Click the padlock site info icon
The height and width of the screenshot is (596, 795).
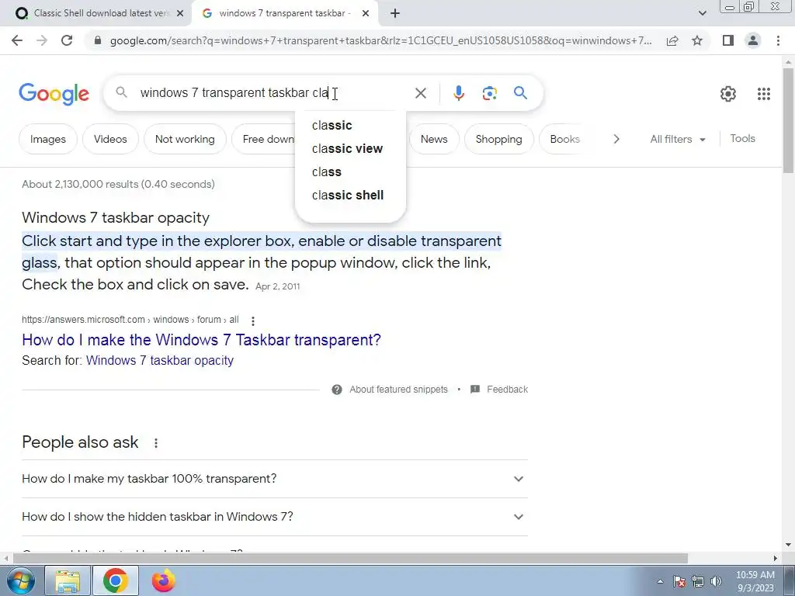98,40
